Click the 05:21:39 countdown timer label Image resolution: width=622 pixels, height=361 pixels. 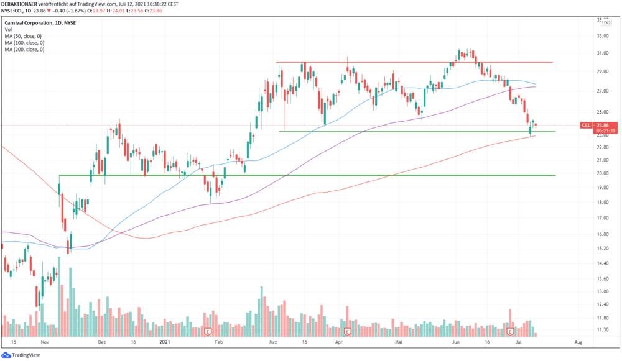point(605,130)
